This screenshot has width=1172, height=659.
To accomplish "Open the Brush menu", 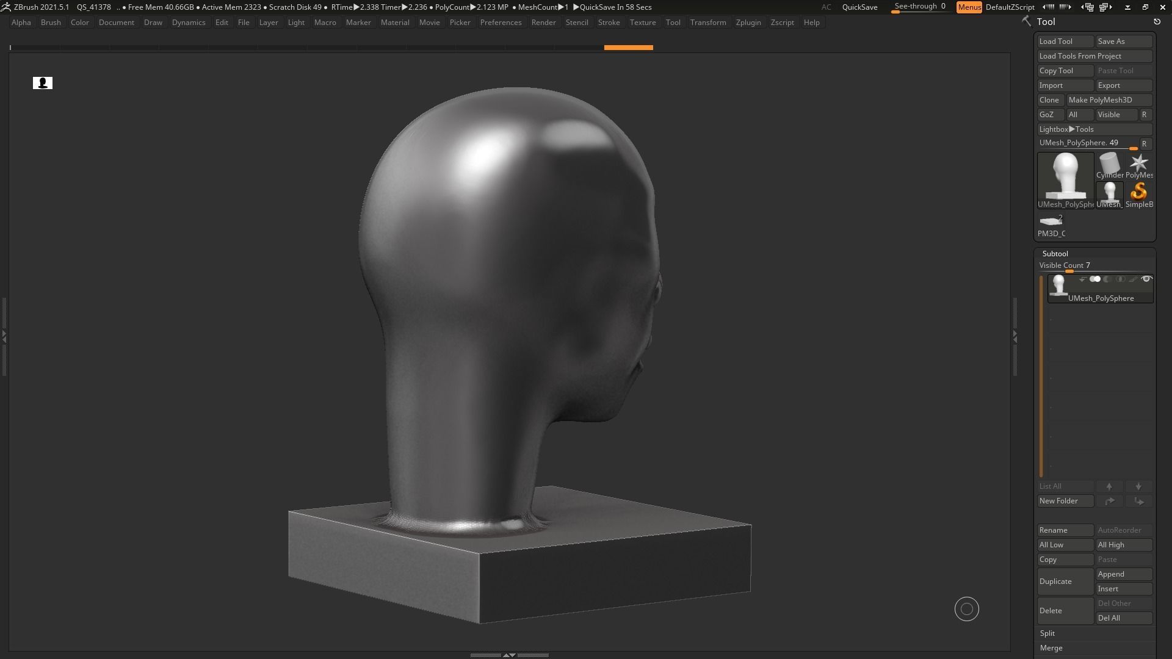I will [51, 23].
